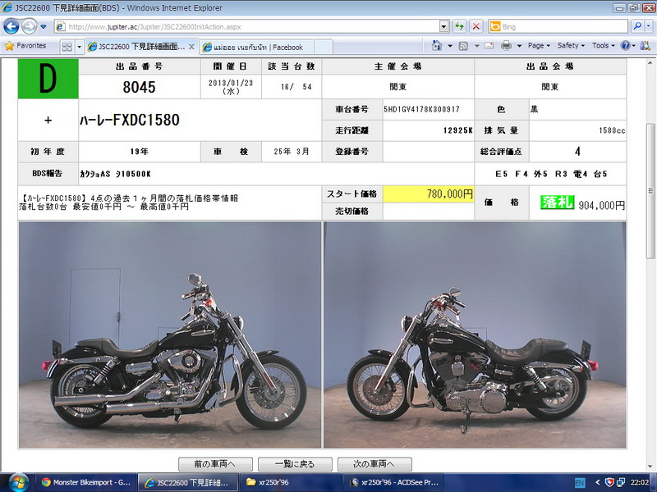Click the RSS feeds icon
This screenshot has width=657, height=492.
tap(463, 46)
